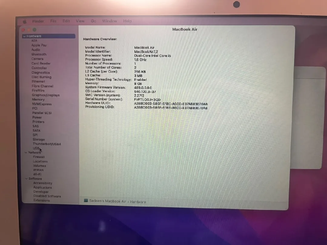327x245 pixels.
Task: Select Volumes in the sidebar
Action: 40,166
